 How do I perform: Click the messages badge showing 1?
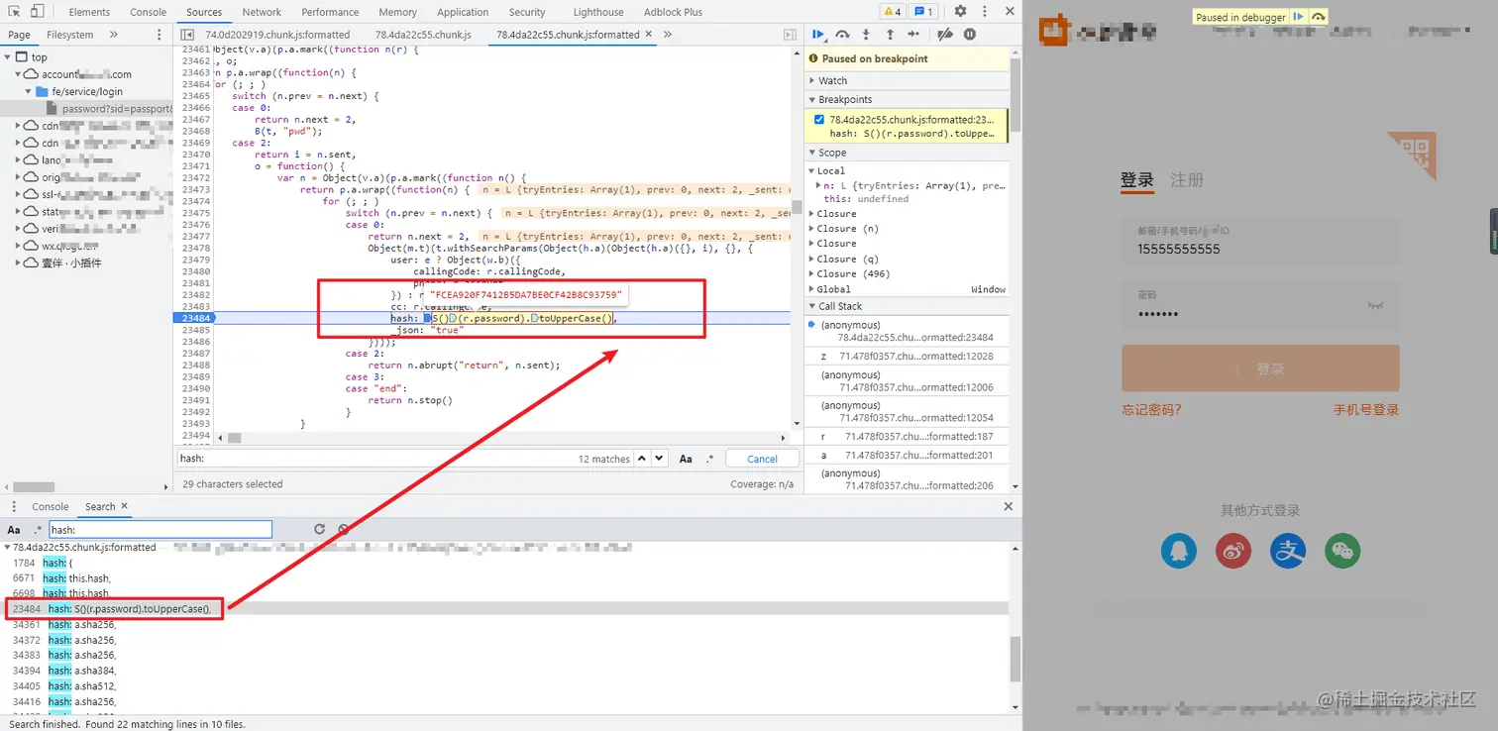(923, 12)
